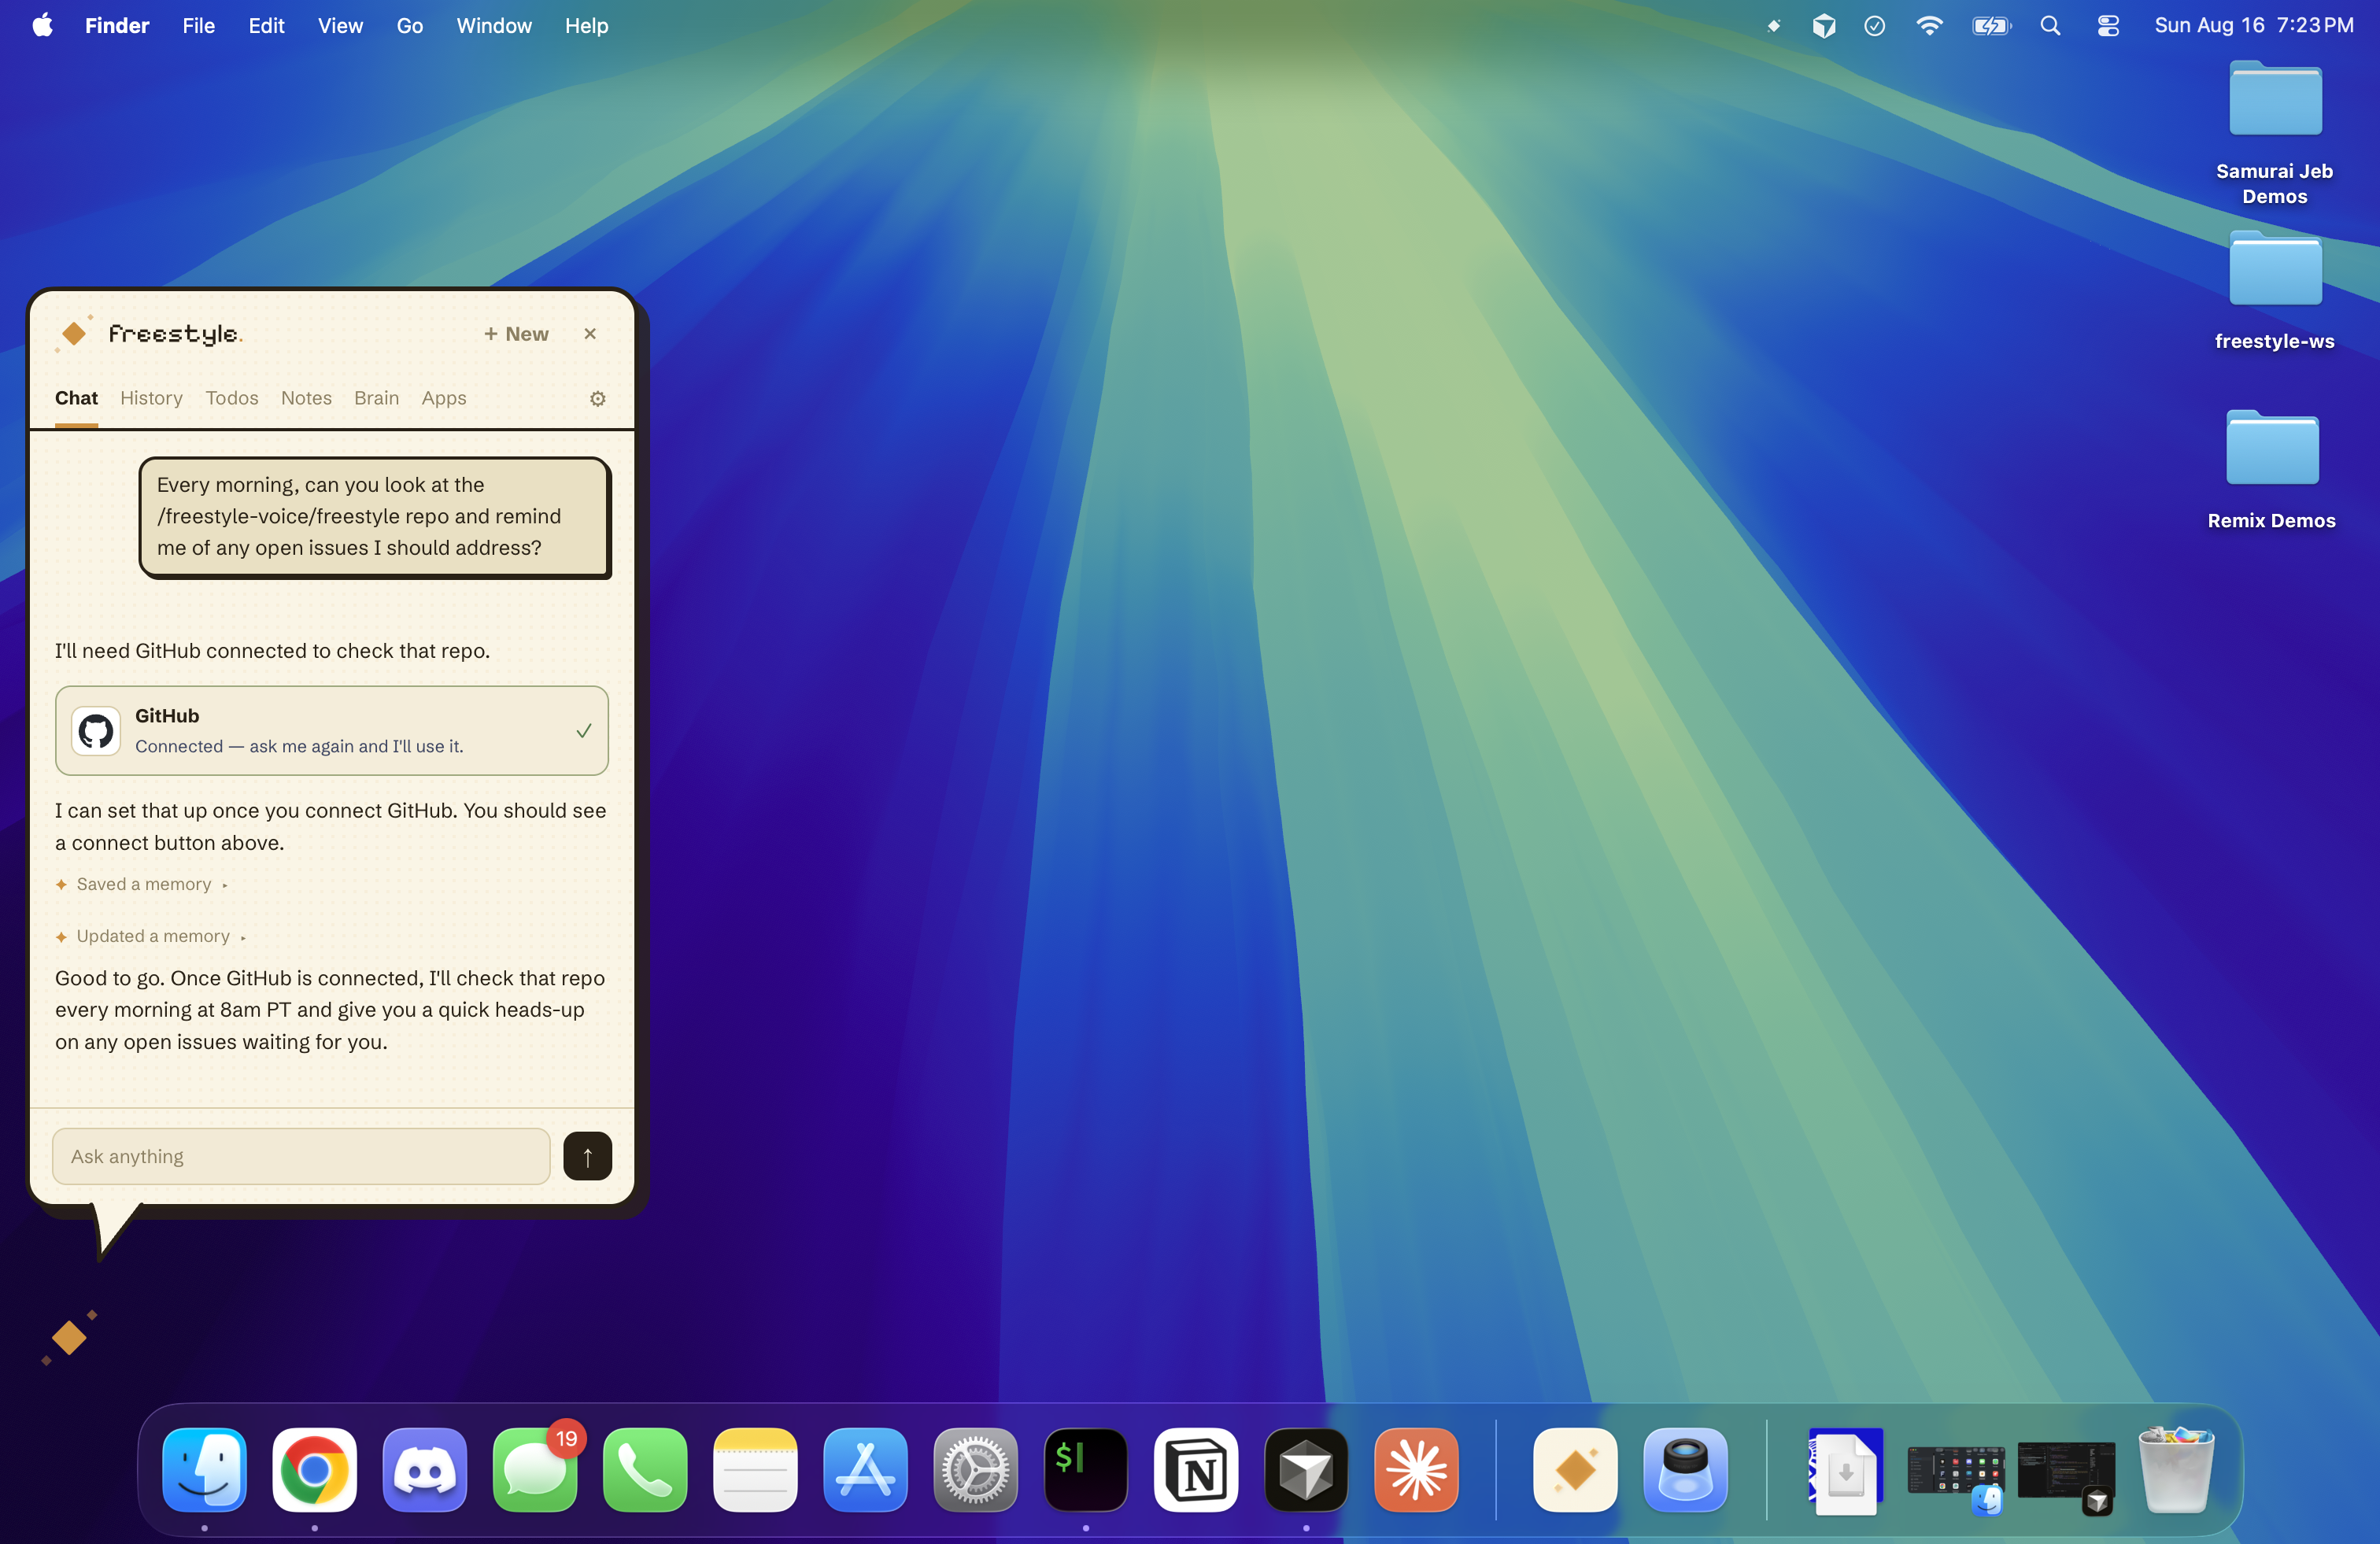
Task: Open the Edit menu
Action: tap(266, 25)
